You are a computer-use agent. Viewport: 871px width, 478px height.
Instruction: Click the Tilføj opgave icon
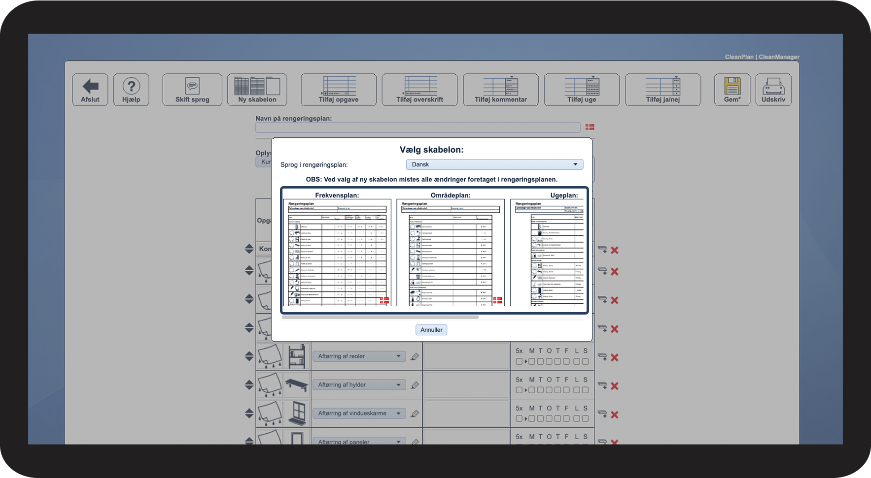point(339,86)
